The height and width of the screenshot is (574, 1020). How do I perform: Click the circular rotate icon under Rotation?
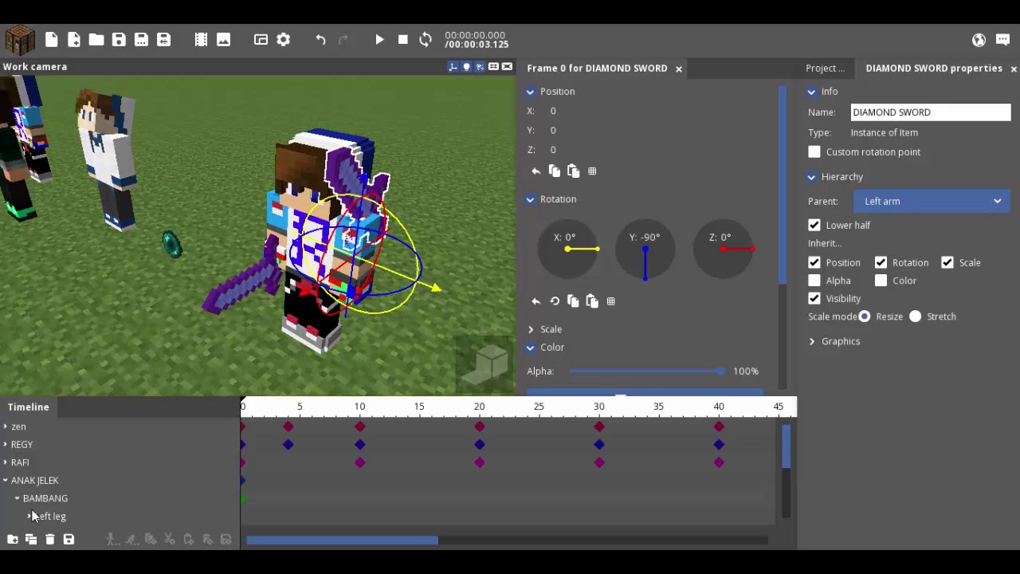[x=555, y=301]
